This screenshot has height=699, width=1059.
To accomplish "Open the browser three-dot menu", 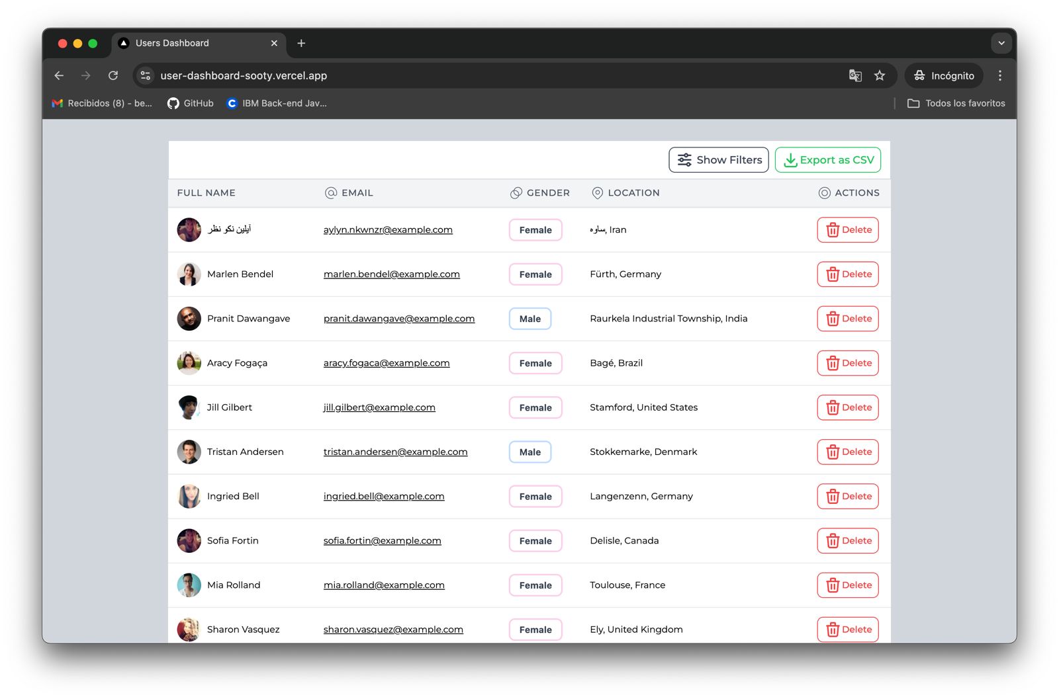I will (1000, 75).
